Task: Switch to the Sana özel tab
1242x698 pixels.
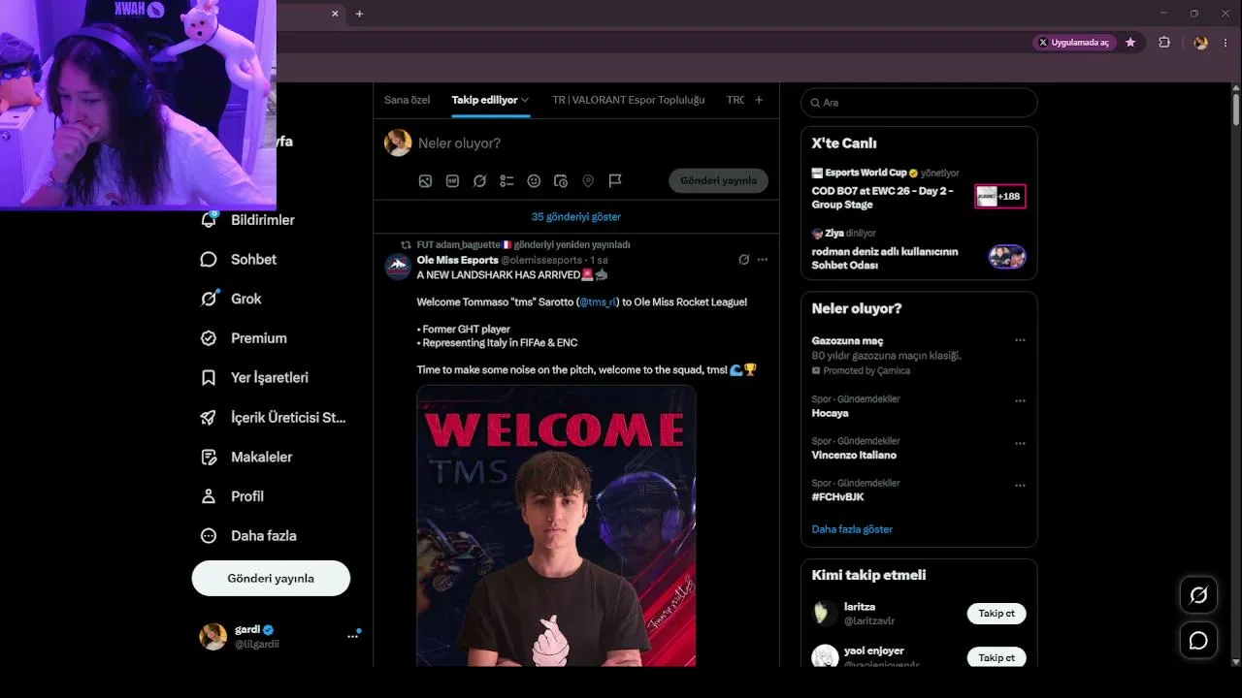Action: coord(407,100)
